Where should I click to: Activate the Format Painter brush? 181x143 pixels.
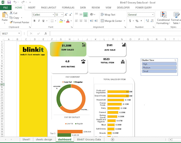click(19, 22)
